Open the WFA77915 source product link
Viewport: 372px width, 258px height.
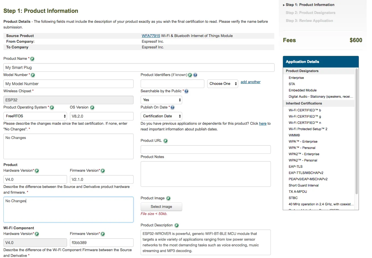tap(151, 36)
